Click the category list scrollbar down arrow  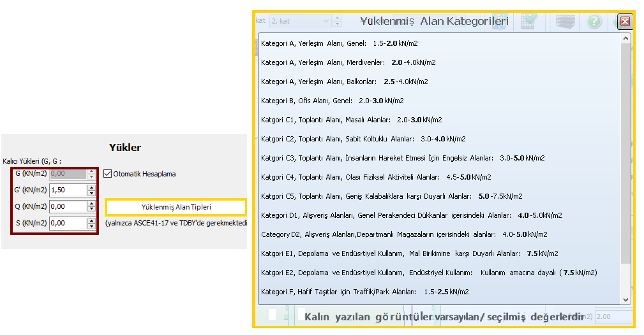tap(625, 299)
